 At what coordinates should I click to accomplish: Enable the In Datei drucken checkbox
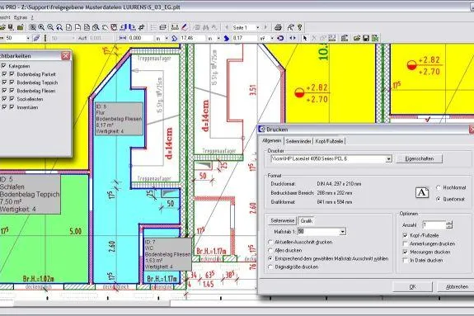coord(406,260)
